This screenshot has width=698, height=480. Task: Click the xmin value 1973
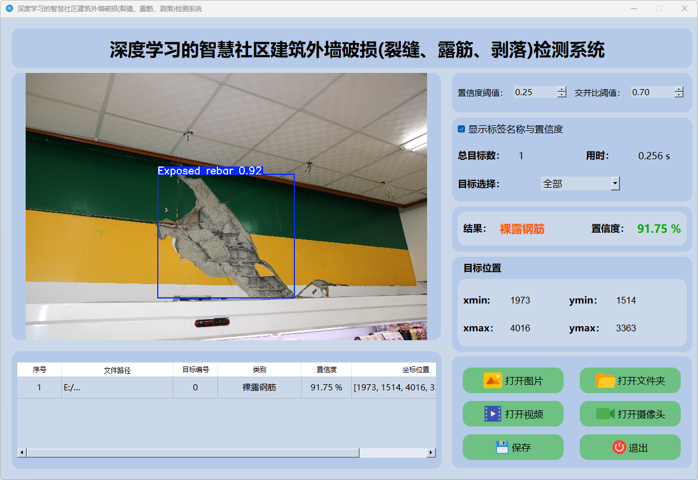coord(520,301)
